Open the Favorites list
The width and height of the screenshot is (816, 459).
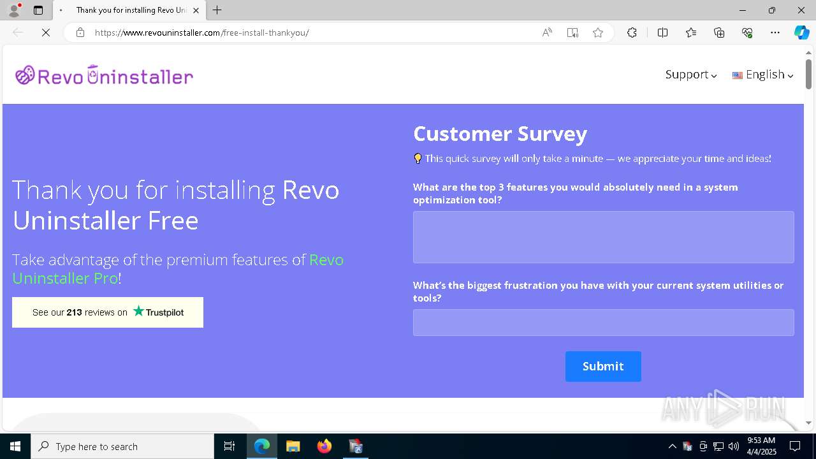click(691, 33)
